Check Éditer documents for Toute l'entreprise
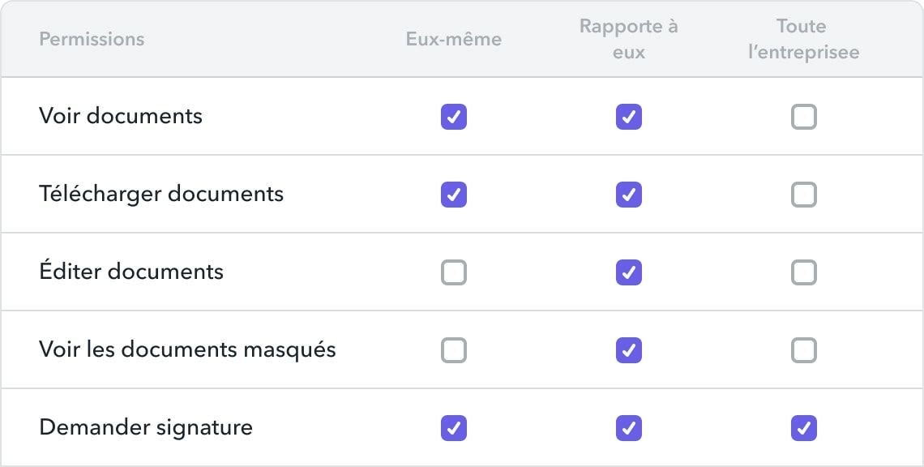 804,272
